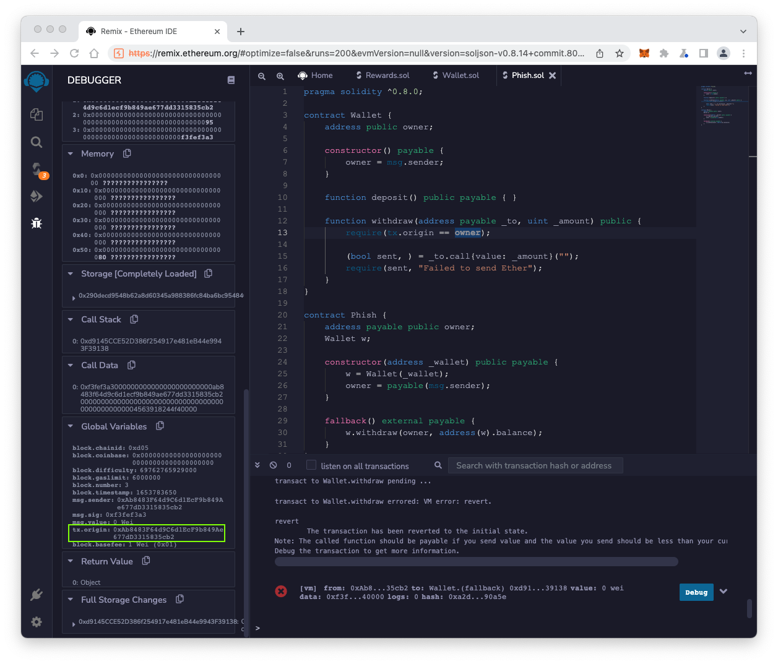Copy the Storage panel contents
The height and width of the screenshot is (664, 778).
tap(209, 274)
